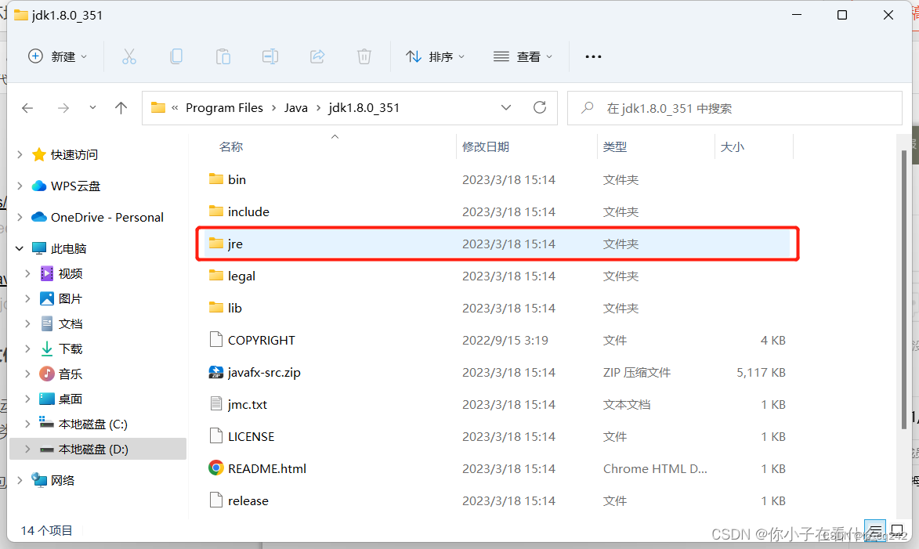The height and width of the screenshot is (549, 919).
Task: Open the 查看 (View) dropdown
Action: 523,56
